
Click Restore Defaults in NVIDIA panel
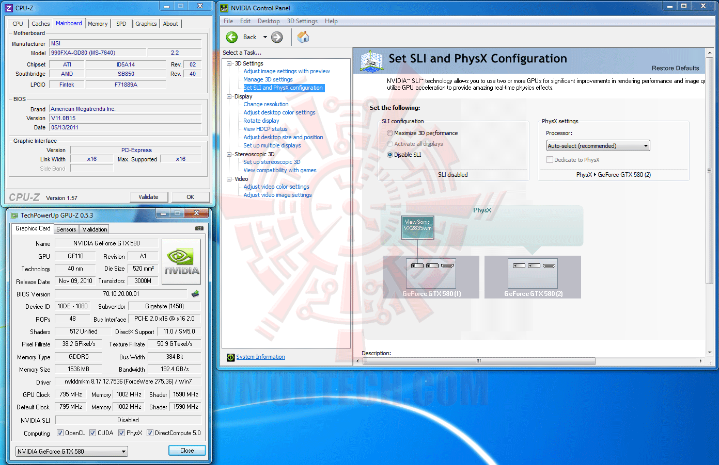coord(676,68)
